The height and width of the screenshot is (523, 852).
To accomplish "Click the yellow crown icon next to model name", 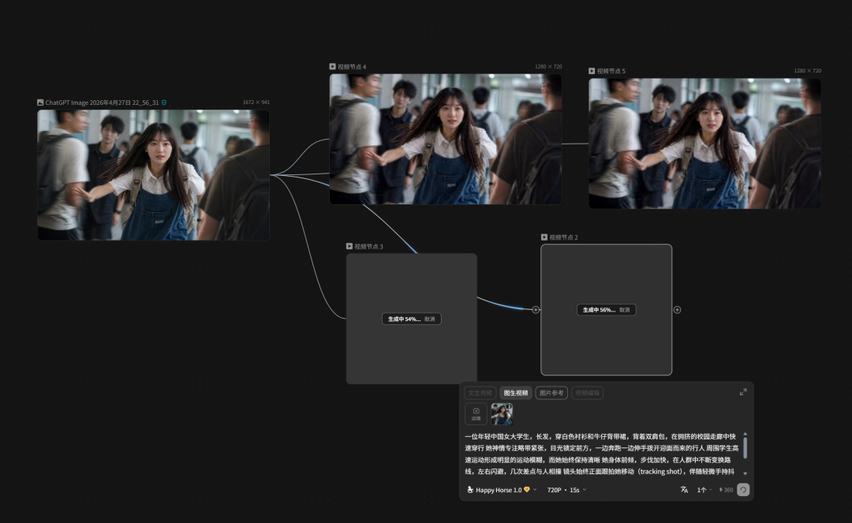I will [x=526, y=490].
